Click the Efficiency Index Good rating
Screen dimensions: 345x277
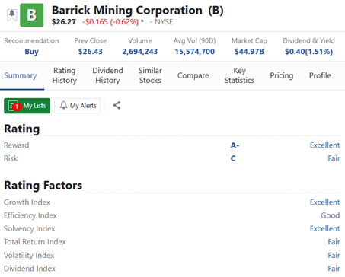click(x=331, y=215)
